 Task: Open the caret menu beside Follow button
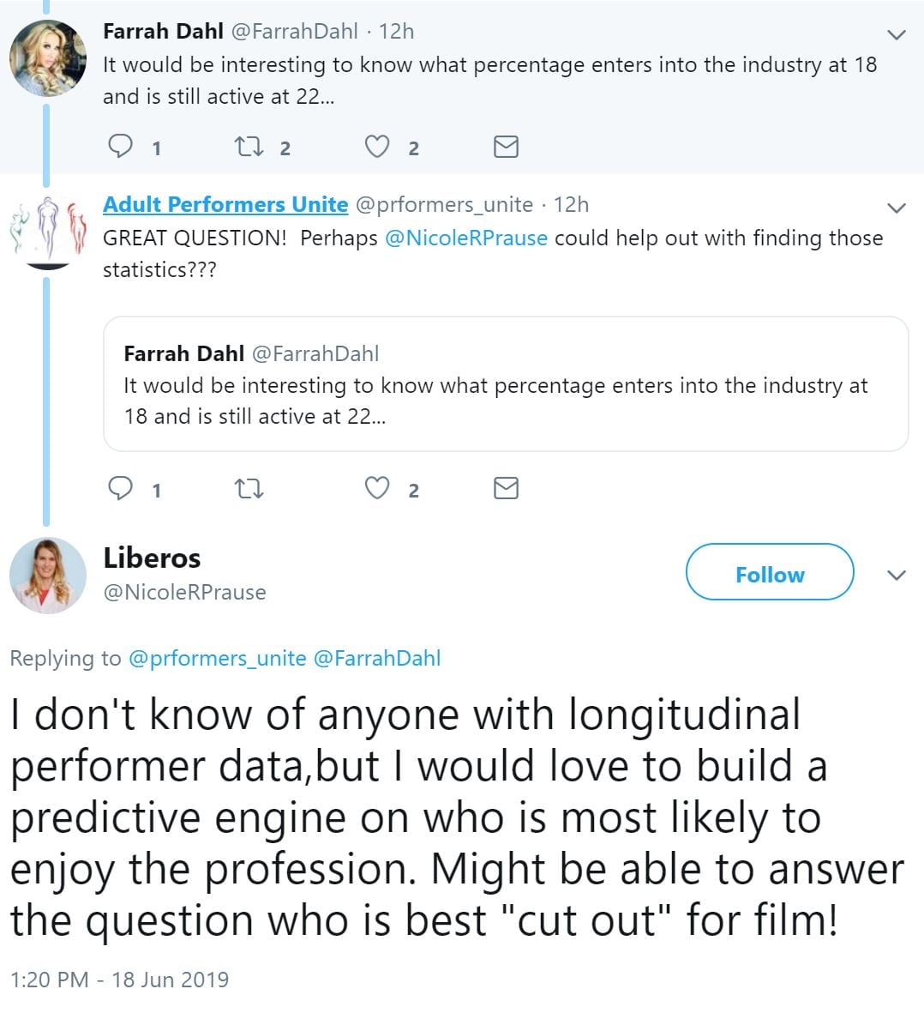(x=896, y=575)
